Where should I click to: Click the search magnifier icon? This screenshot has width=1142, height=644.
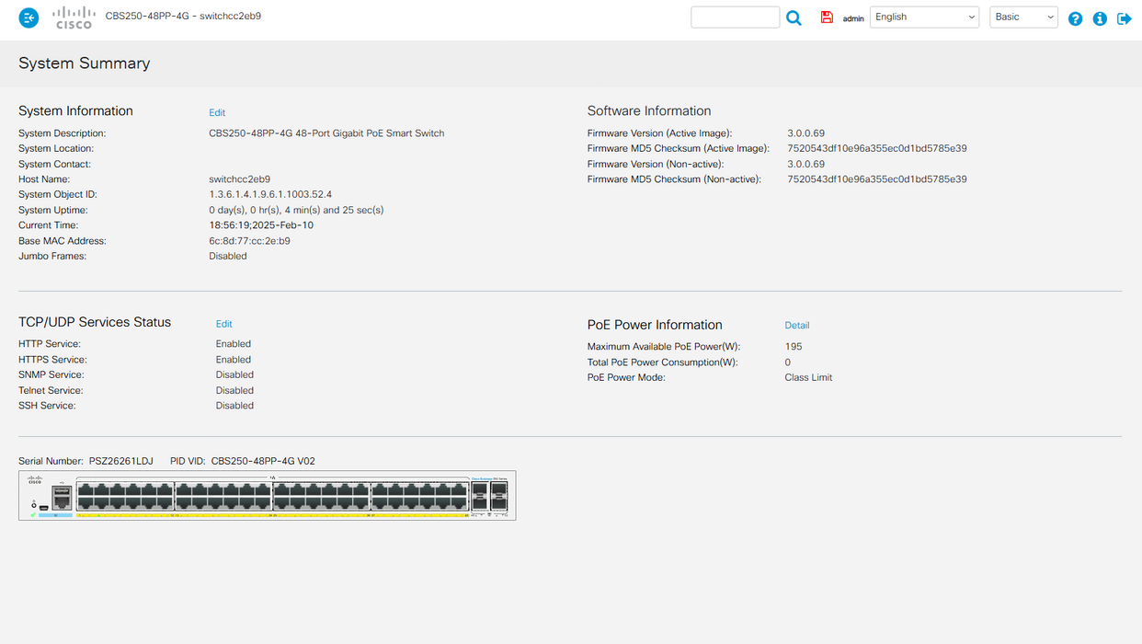click(x=794, y=17)
